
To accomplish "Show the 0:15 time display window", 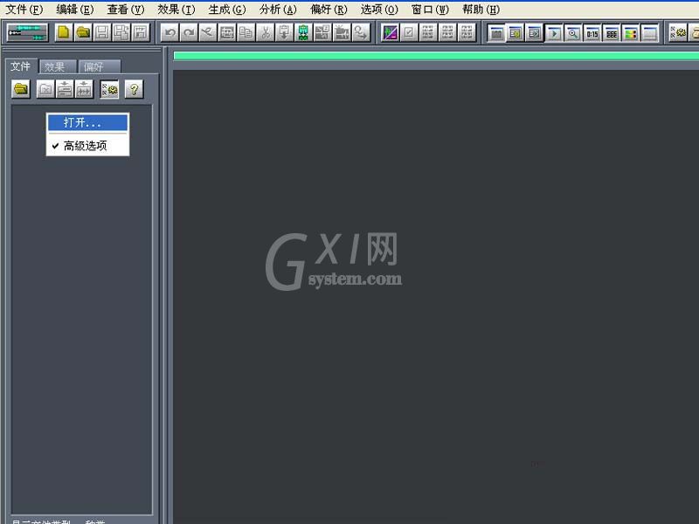I will point(592,33).
